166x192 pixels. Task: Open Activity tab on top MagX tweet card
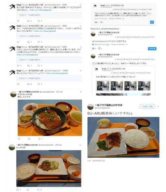pyautogui.click(x=116, y=9)
